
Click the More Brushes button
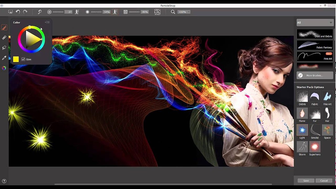tap(315, 75)
